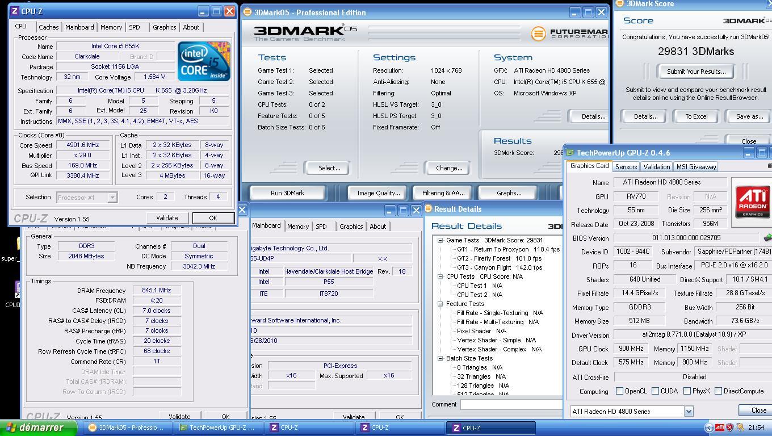Click the Intel Core i5 logo in CPU-Z
This screenshot has height=436, width=772.
click(x=204, y=61)
